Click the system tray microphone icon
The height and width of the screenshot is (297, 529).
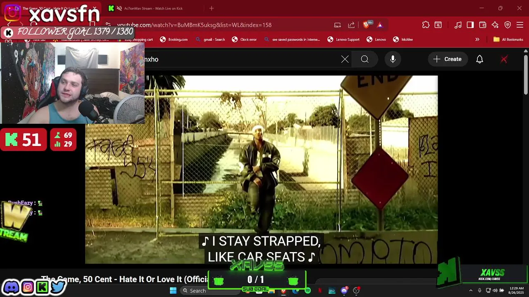[x=479, y=290]
